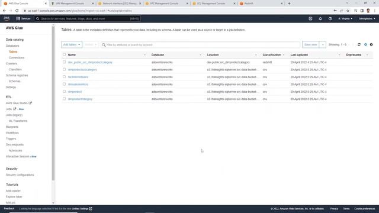Click the sidebar scrollbar thumb
Viewport: 379px width, 213px height.
[x=53, y=102]
